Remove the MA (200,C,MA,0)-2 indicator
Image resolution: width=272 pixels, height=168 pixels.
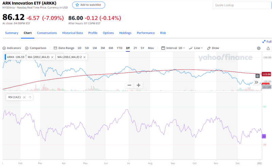84,57
